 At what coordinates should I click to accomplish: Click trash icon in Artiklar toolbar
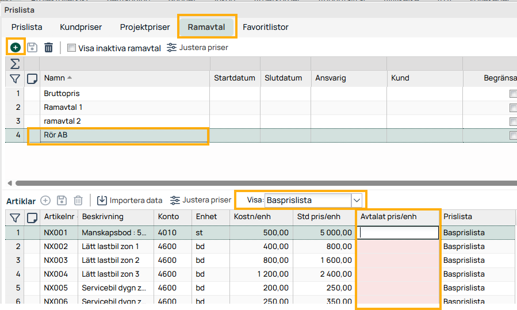(x=78, y=201)
